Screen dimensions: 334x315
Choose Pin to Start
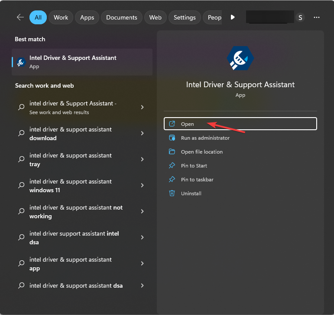[240, 166]
